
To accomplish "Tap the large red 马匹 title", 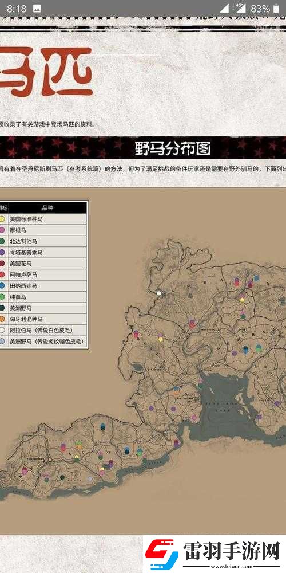I will click(x=46, y=72).
